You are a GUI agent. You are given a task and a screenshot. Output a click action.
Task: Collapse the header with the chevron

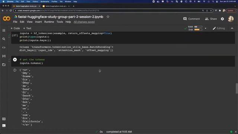pos(232,28)
